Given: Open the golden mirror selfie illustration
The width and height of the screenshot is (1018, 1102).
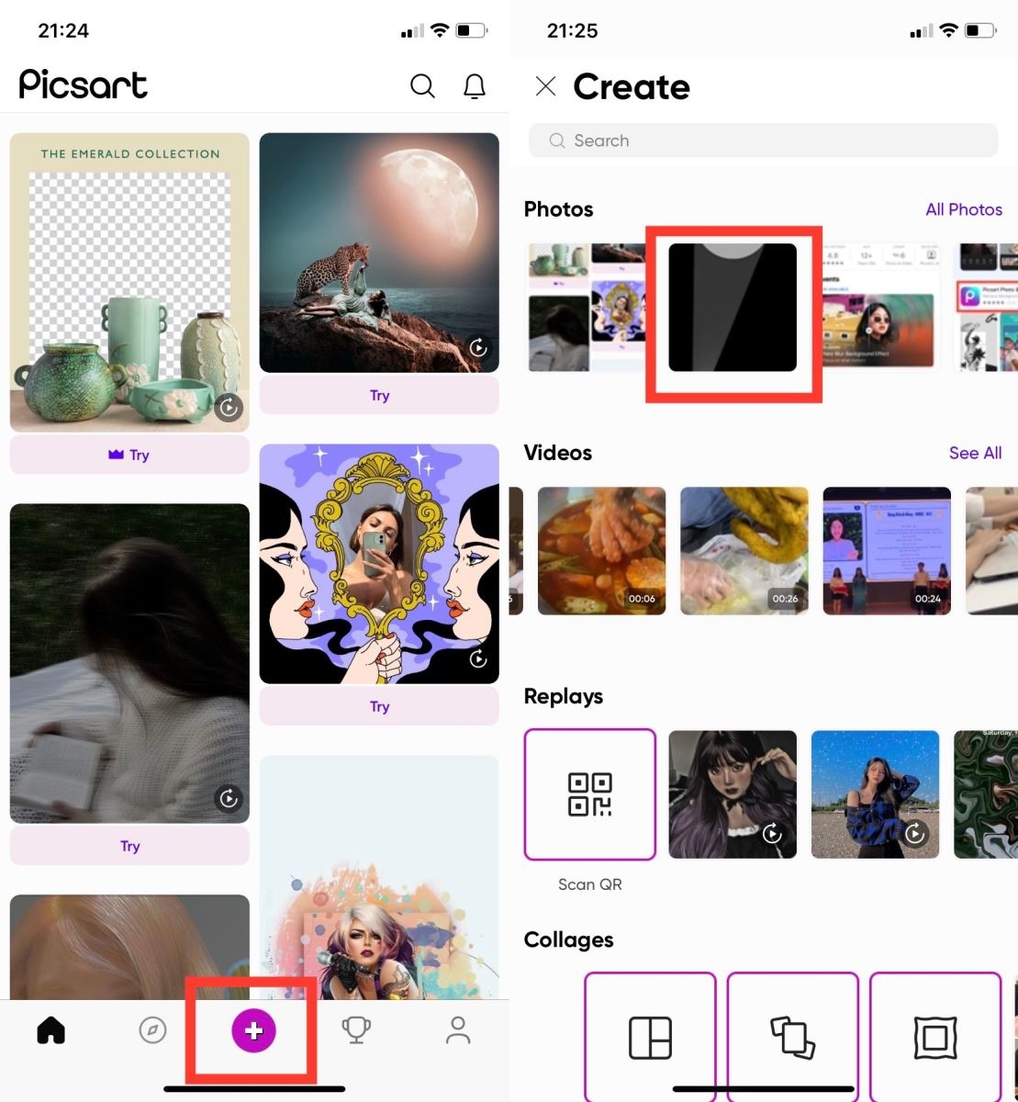Looking at the screenshot, I should click(379, 564).
